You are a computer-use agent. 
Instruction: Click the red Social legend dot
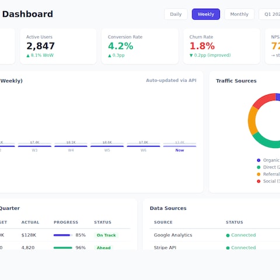coord(258,181)
